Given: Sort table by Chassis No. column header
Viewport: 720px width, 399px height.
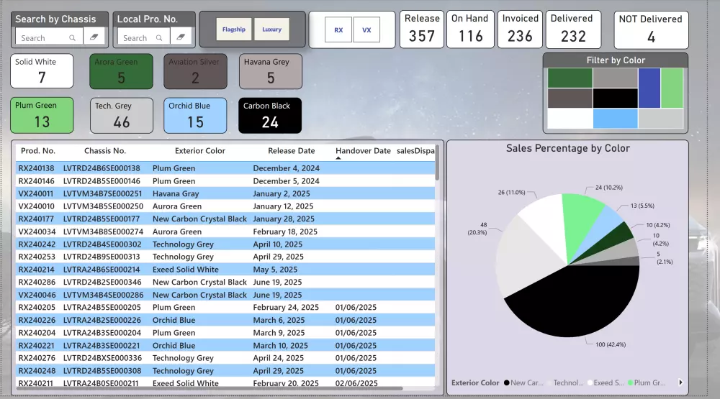Looking at the screenshot, I should coord(104,150).
